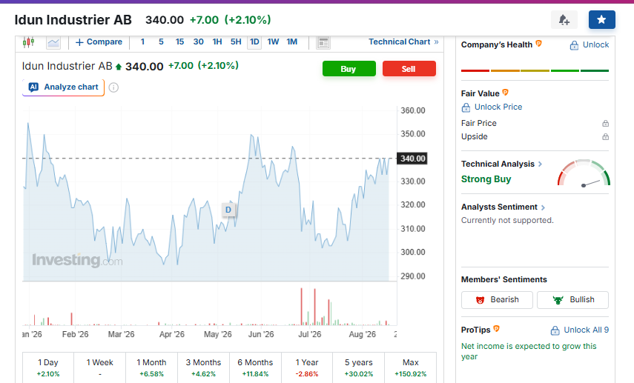Image resolution: width=634 pixels, height=383 pixels.
Task: Click the 340.00 current price label on axis
Action: 412,159
